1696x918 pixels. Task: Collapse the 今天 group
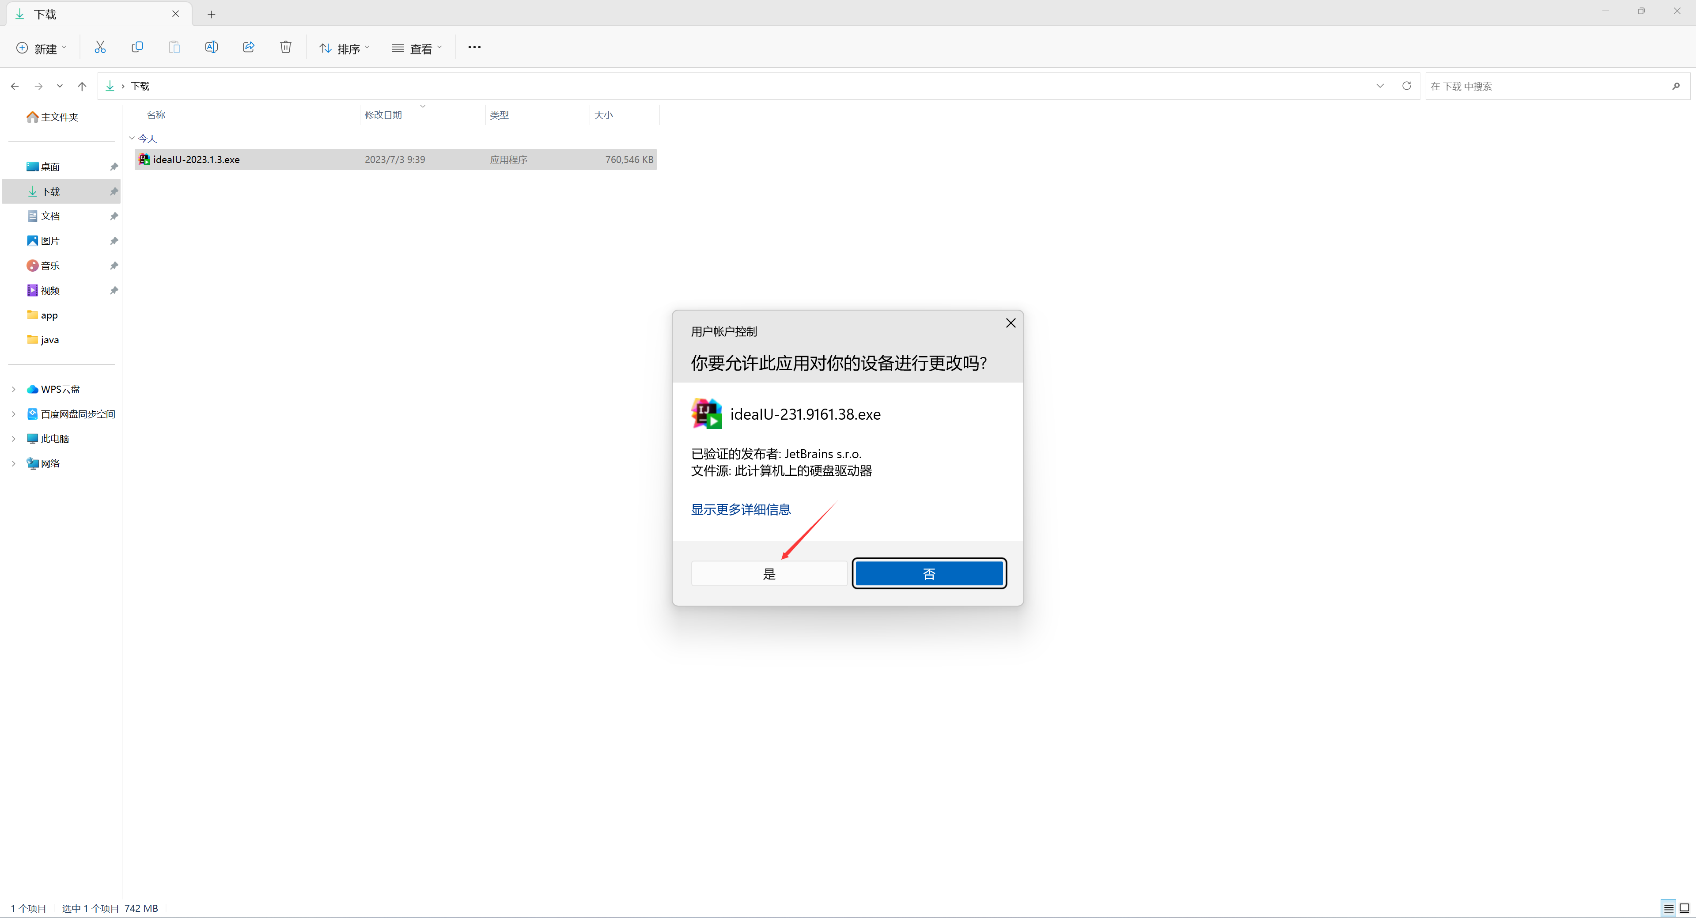click(x=132, y=138)
